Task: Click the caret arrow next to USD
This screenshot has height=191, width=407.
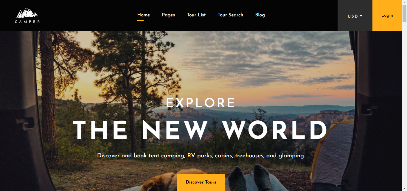Action: click(x=361, y=16)
